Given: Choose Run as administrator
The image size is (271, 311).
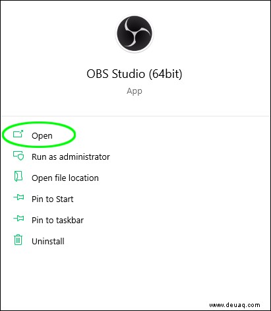Looking at the screenshot, I should click(71, 157).
